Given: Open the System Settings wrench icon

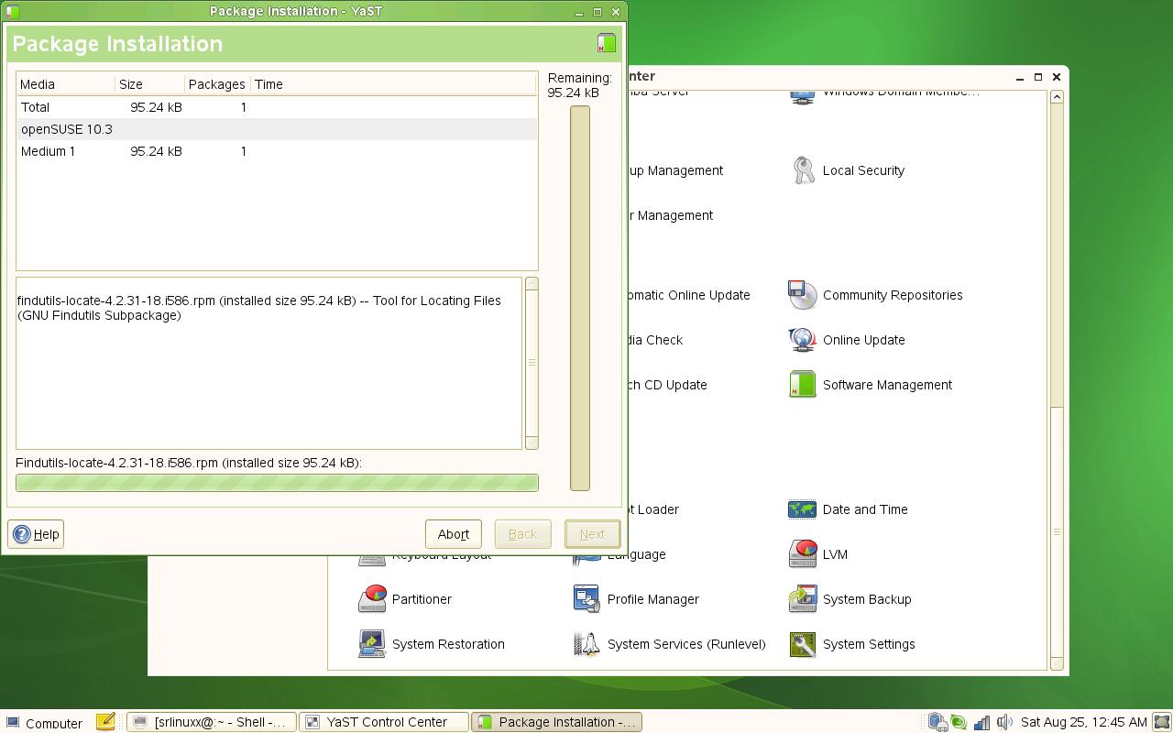Looking at the screenshot, I should point(803,644).
